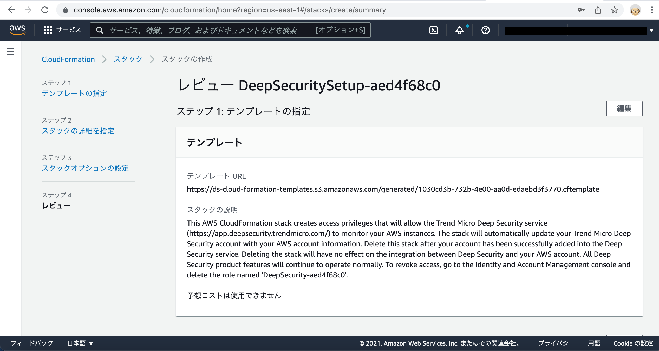Open the Chrome three-dot menu
659x351 pixels.
coord(652,10)
